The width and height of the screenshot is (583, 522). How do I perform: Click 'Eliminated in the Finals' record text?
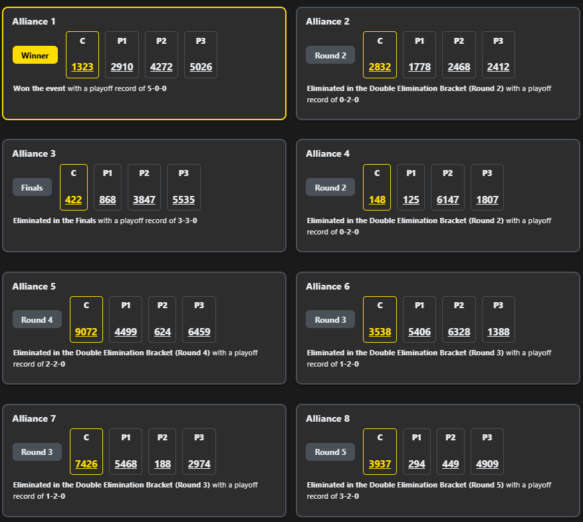coord(105,220)
